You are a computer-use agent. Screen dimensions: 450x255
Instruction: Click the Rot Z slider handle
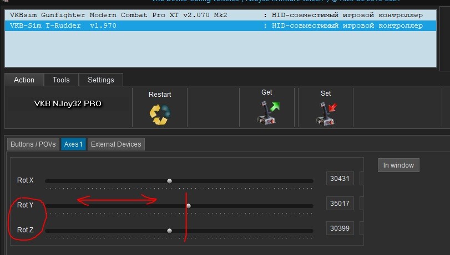[169, 231]
